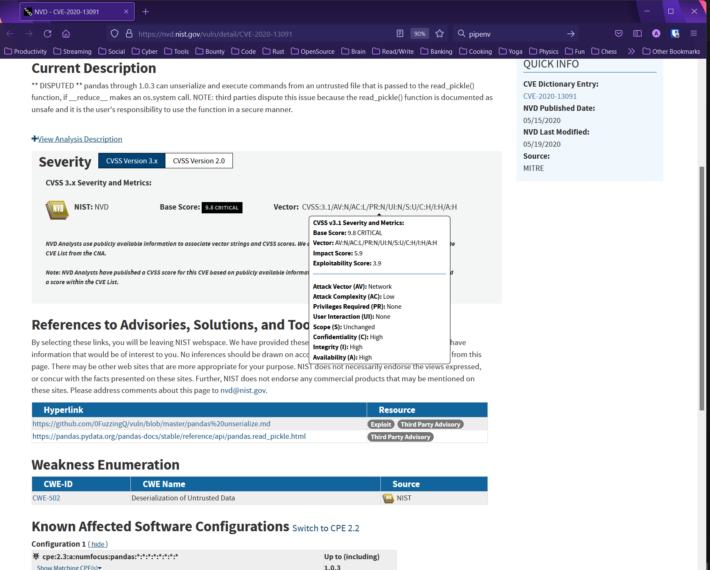The image size is (710, 570).
Task: Open the Cyber bookmarks folder
Action: (x=145, y=51)
